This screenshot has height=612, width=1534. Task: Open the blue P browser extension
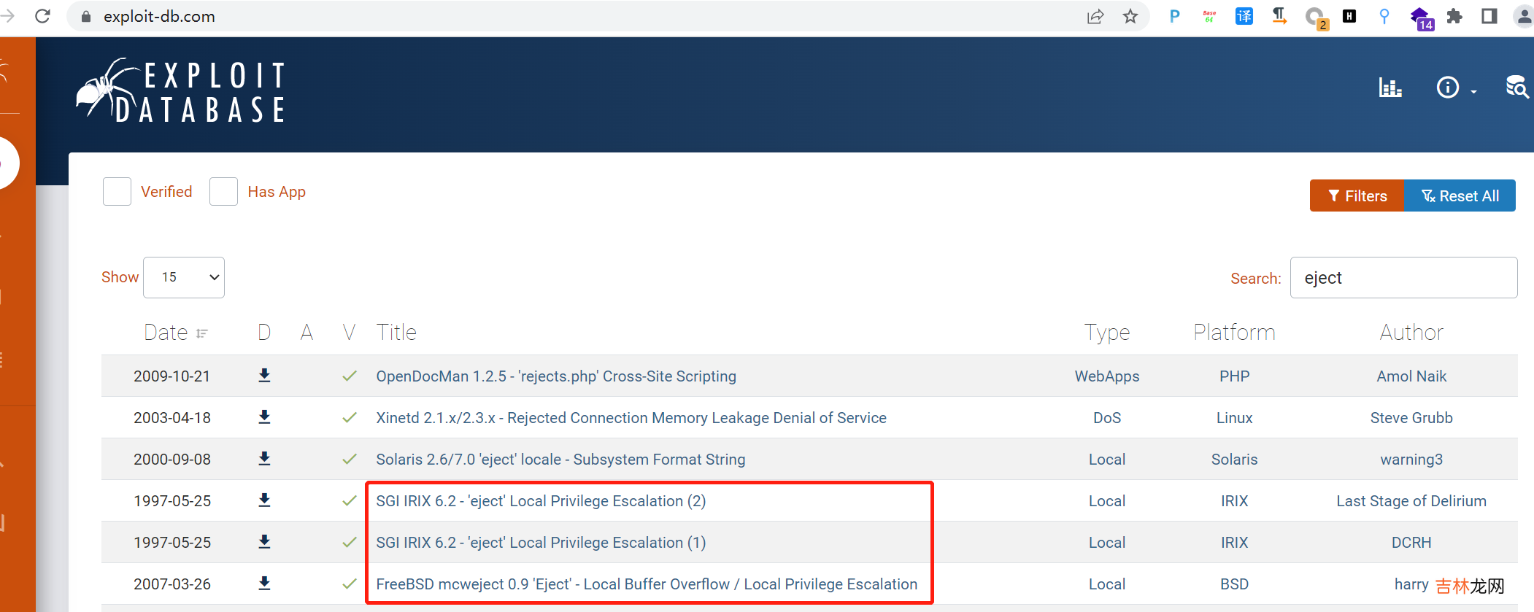tap(1174, 16)
